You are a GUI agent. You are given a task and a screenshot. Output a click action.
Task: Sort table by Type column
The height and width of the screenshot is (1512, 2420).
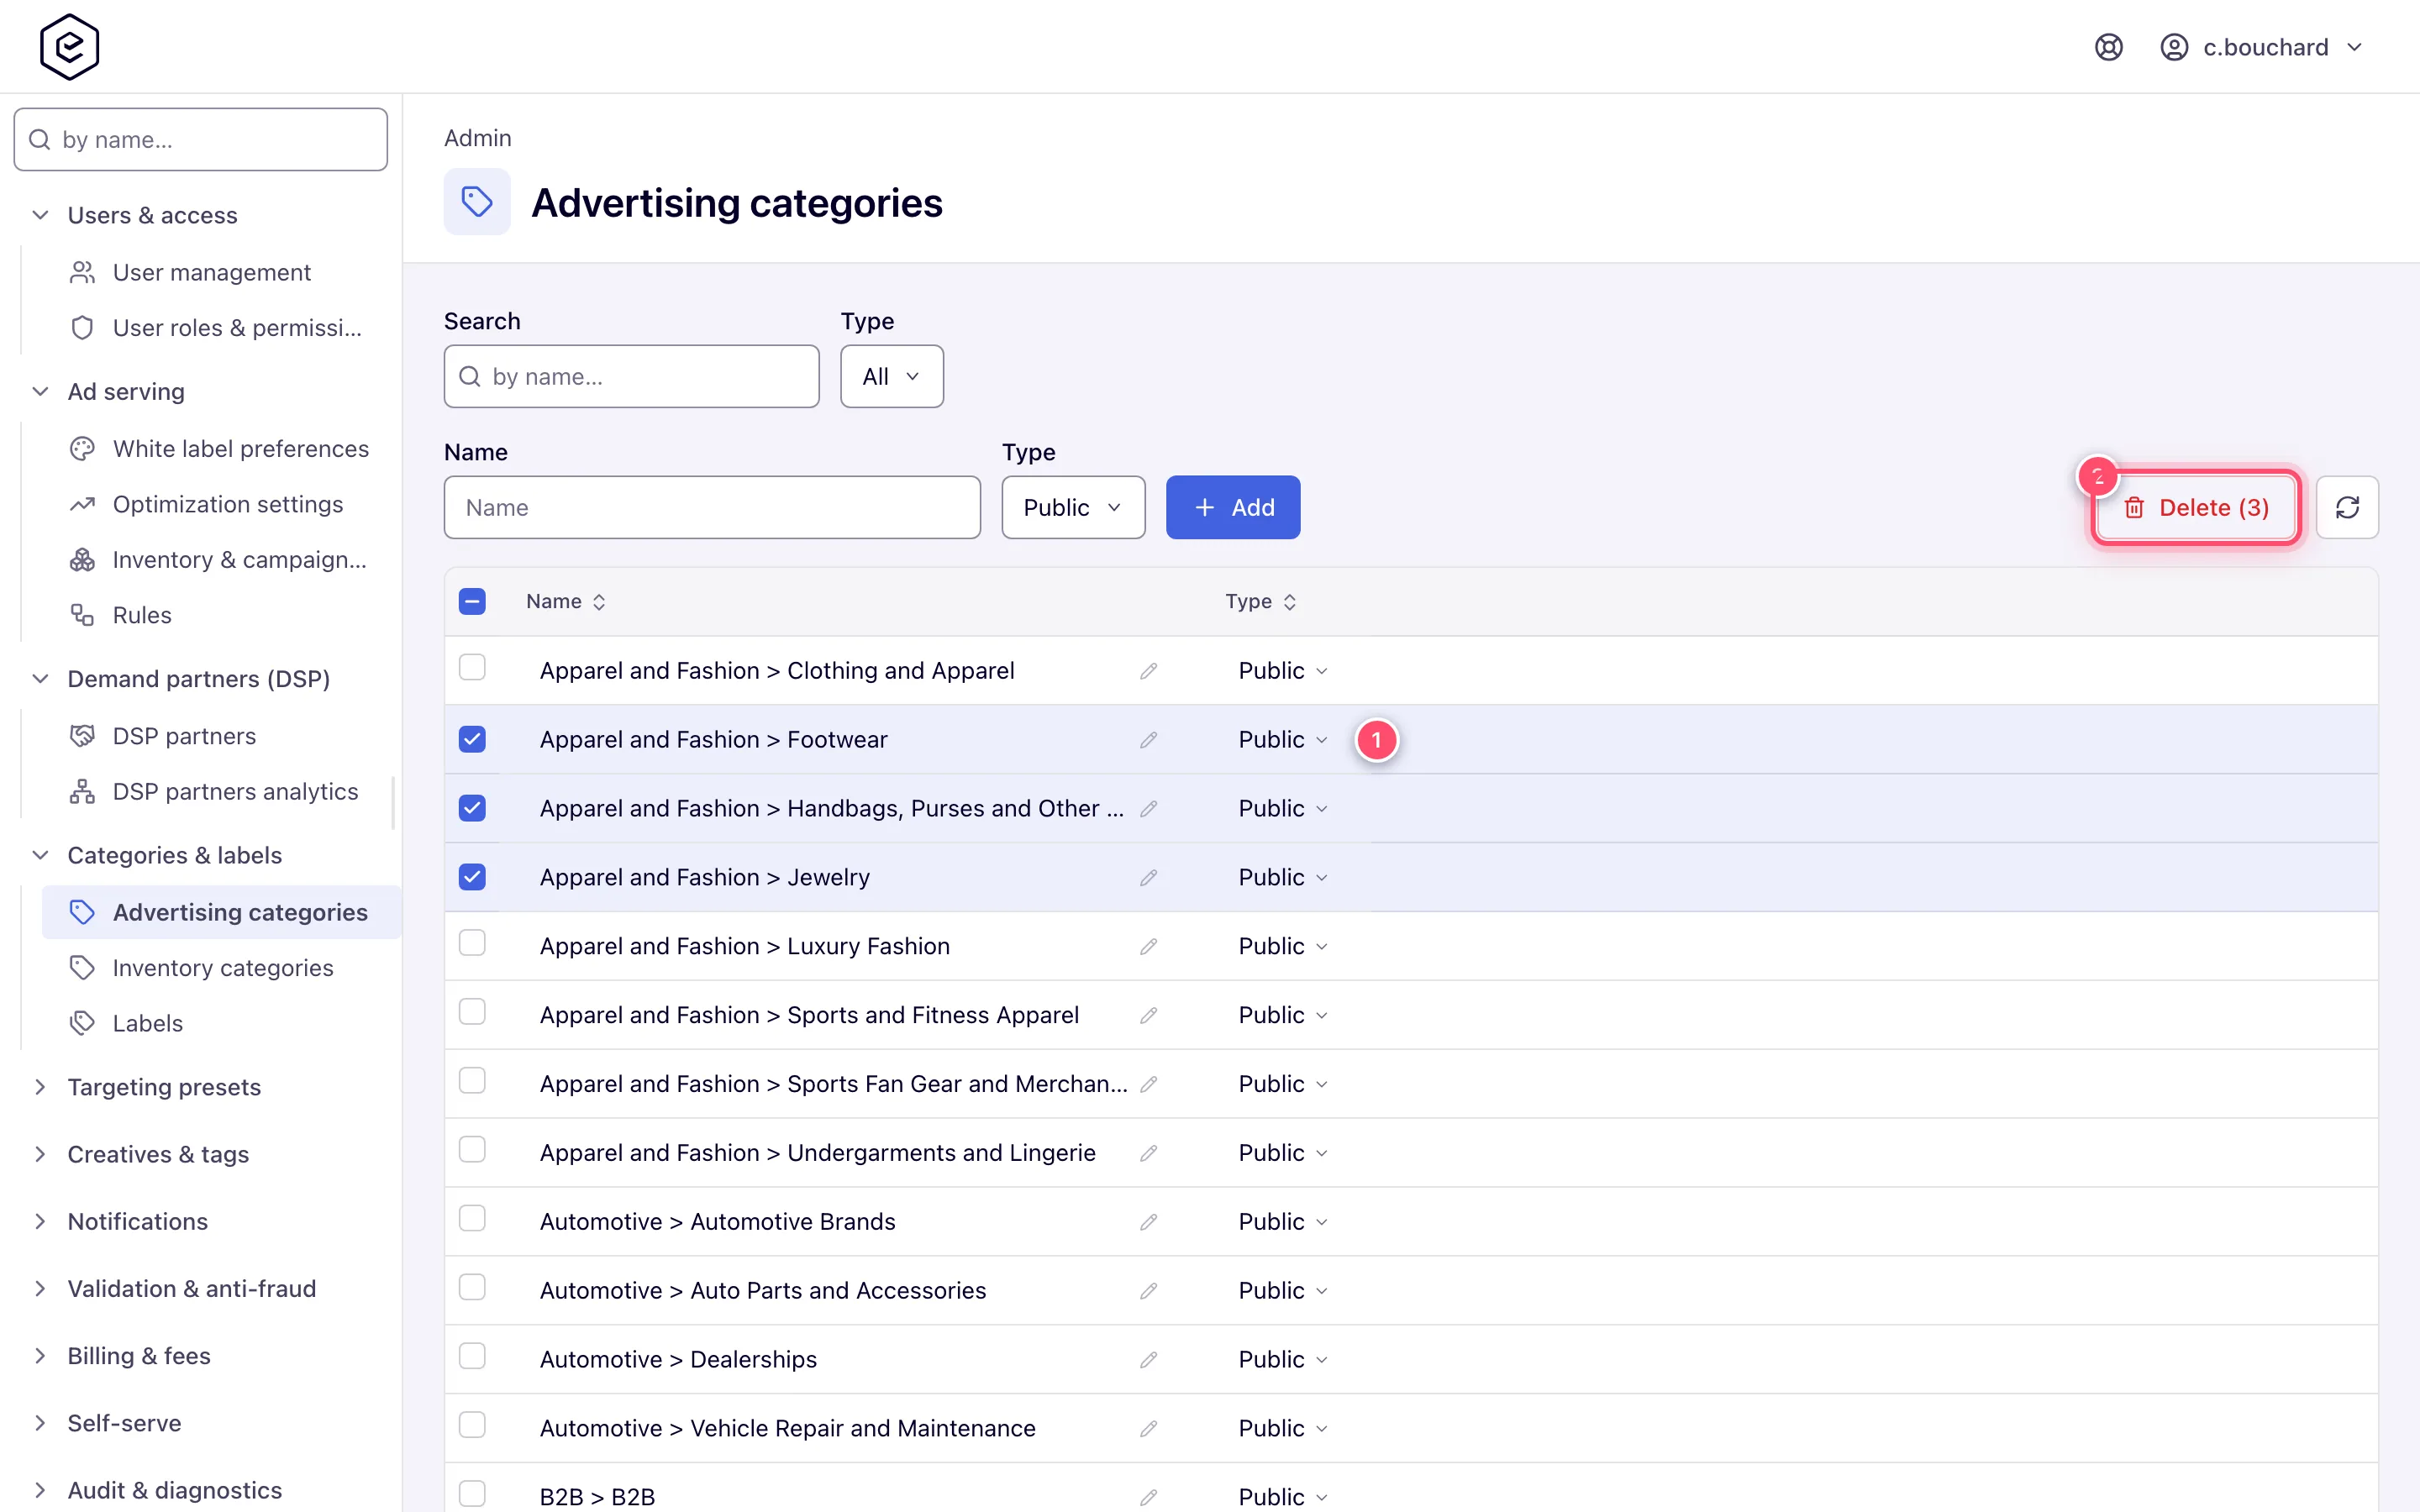pos(1261,601)
